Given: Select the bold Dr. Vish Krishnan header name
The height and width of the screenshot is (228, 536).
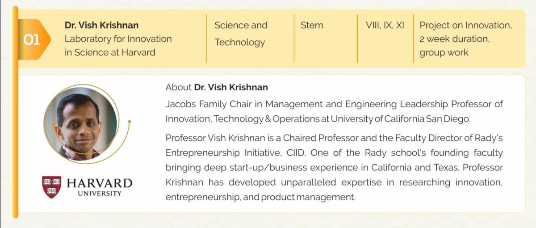Looking at the screenshot, I should (101, 25).
